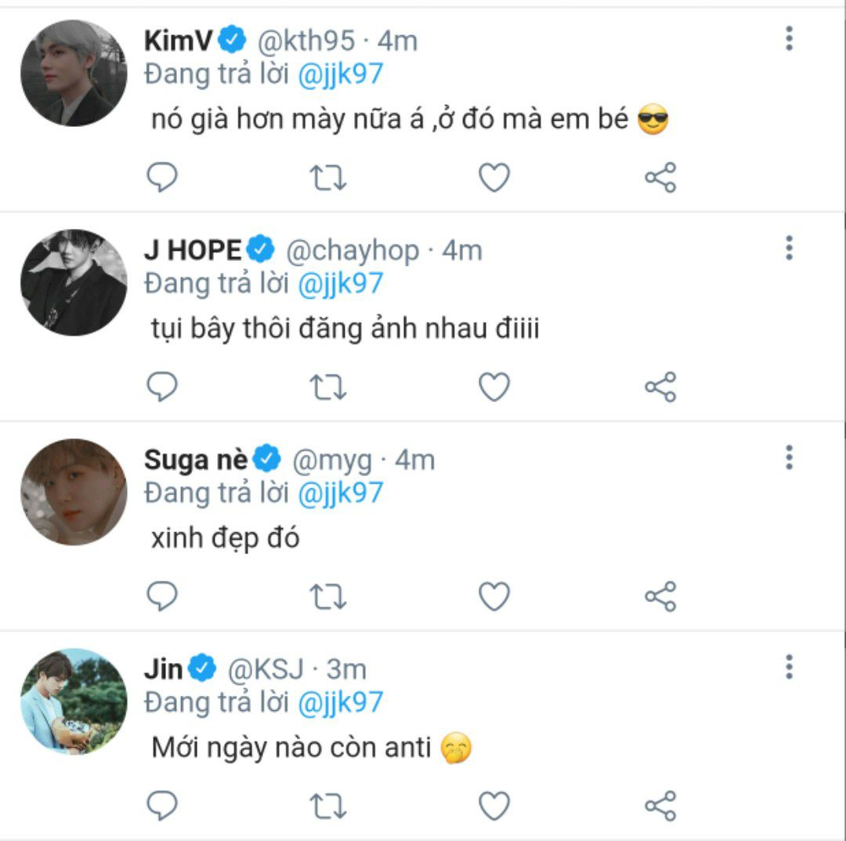Open @jjk97 link in Jin's reply

pos(340,702)
